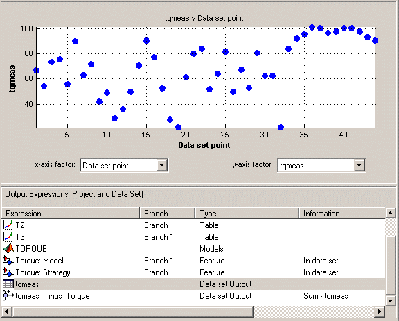The height and width of the screenshot is (321, 399).
Task: Click the T2 table icon
Action: click(x=8, y=225)
